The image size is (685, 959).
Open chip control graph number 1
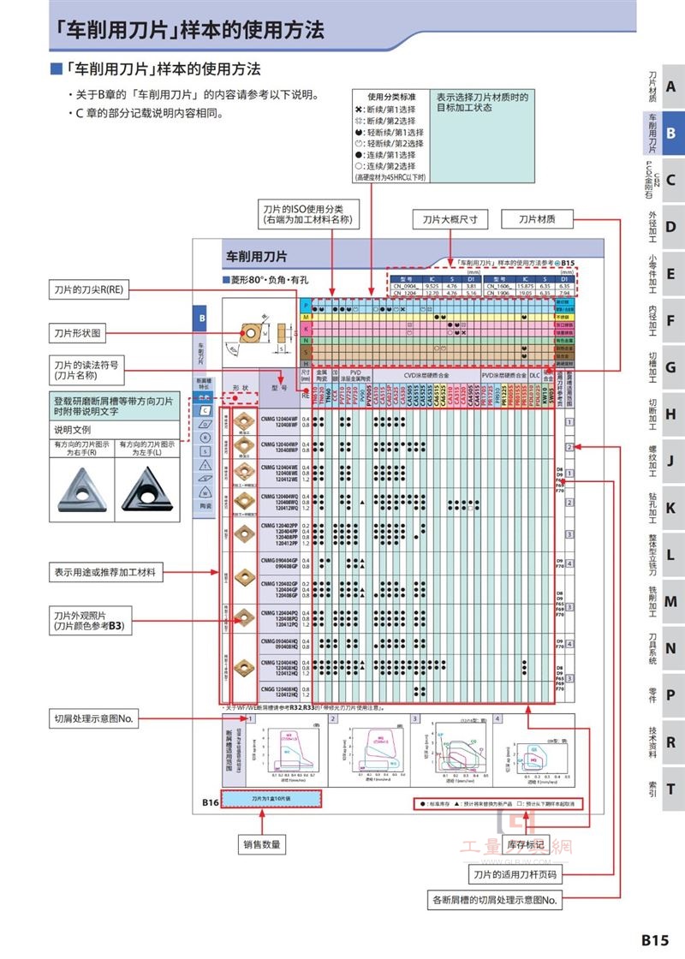click(x=287, y=751)
